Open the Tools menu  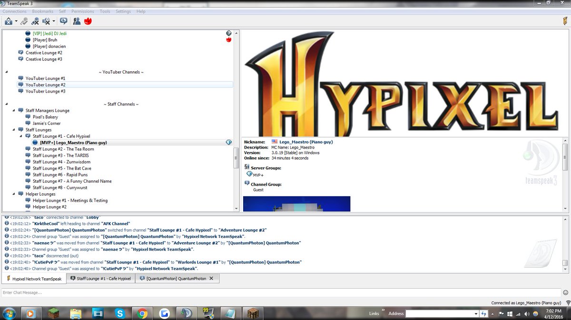[105, 11]
